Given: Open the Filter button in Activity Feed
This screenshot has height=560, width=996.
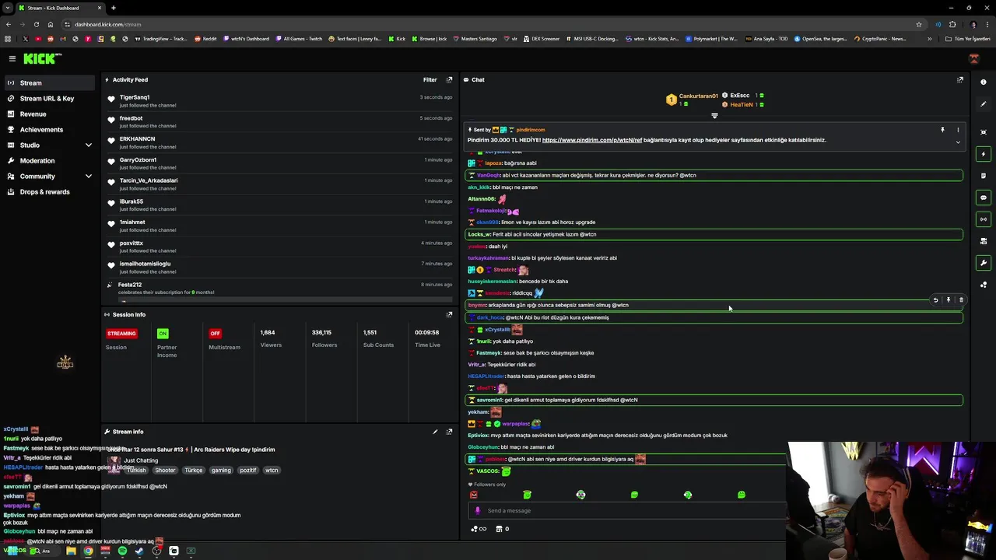Looking at the screenshot, I should coord(430,79).
